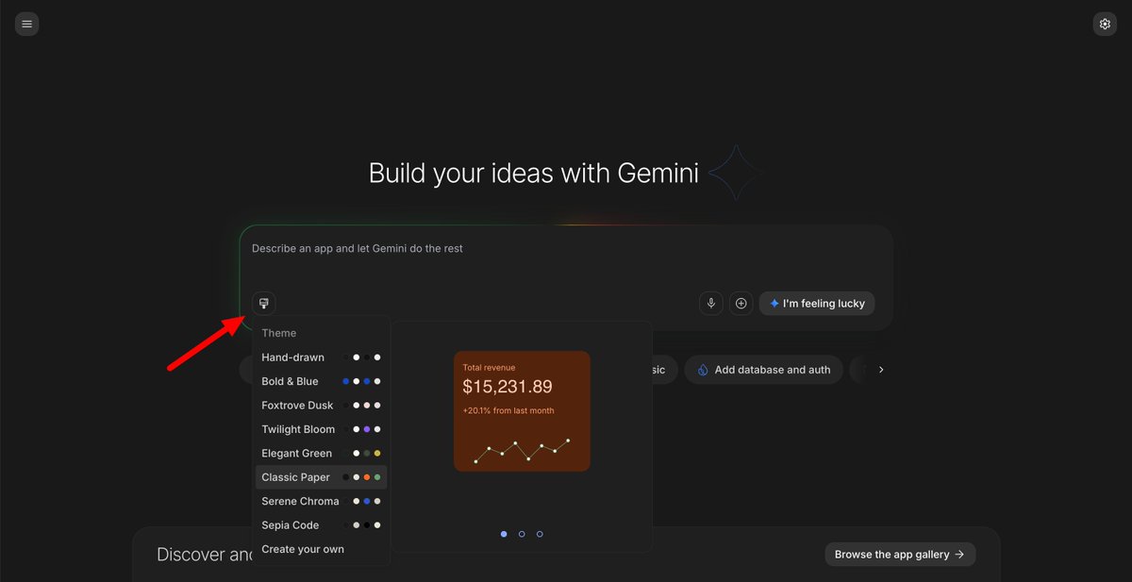The height and width of the screenshot is (582, 1132).
Task: Click the '$15,231.89' revenue value
Action: 508,387
